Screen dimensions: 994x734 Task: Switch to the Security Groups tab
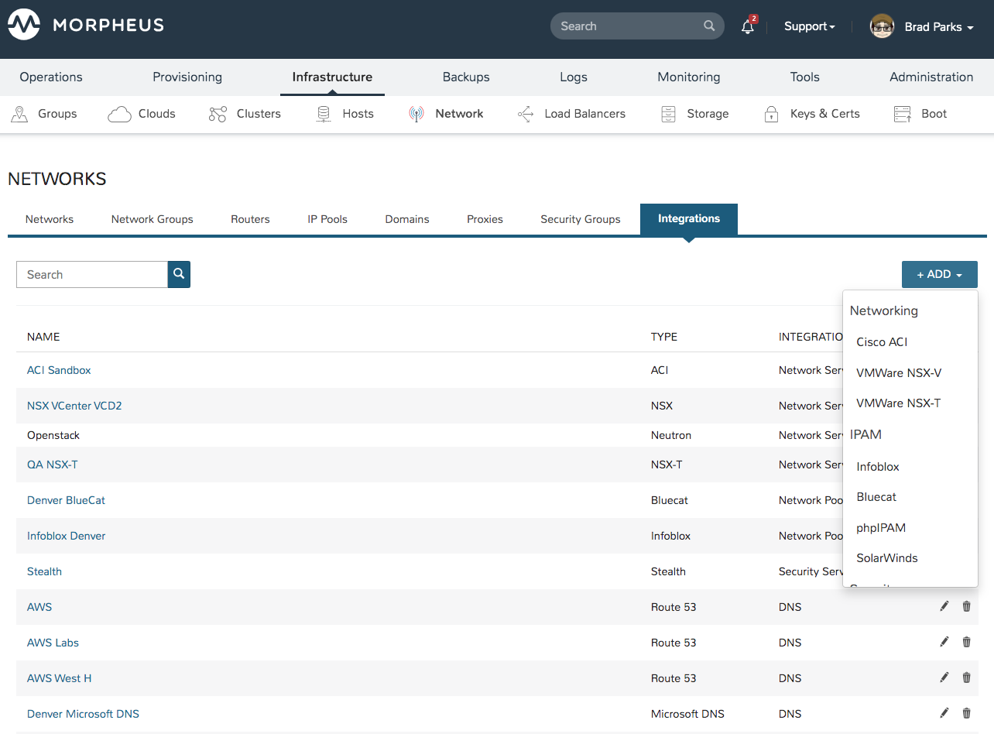coord(581,219)
